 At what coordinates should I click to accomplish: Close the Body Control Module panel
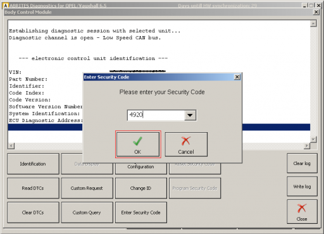coord(316,12)
